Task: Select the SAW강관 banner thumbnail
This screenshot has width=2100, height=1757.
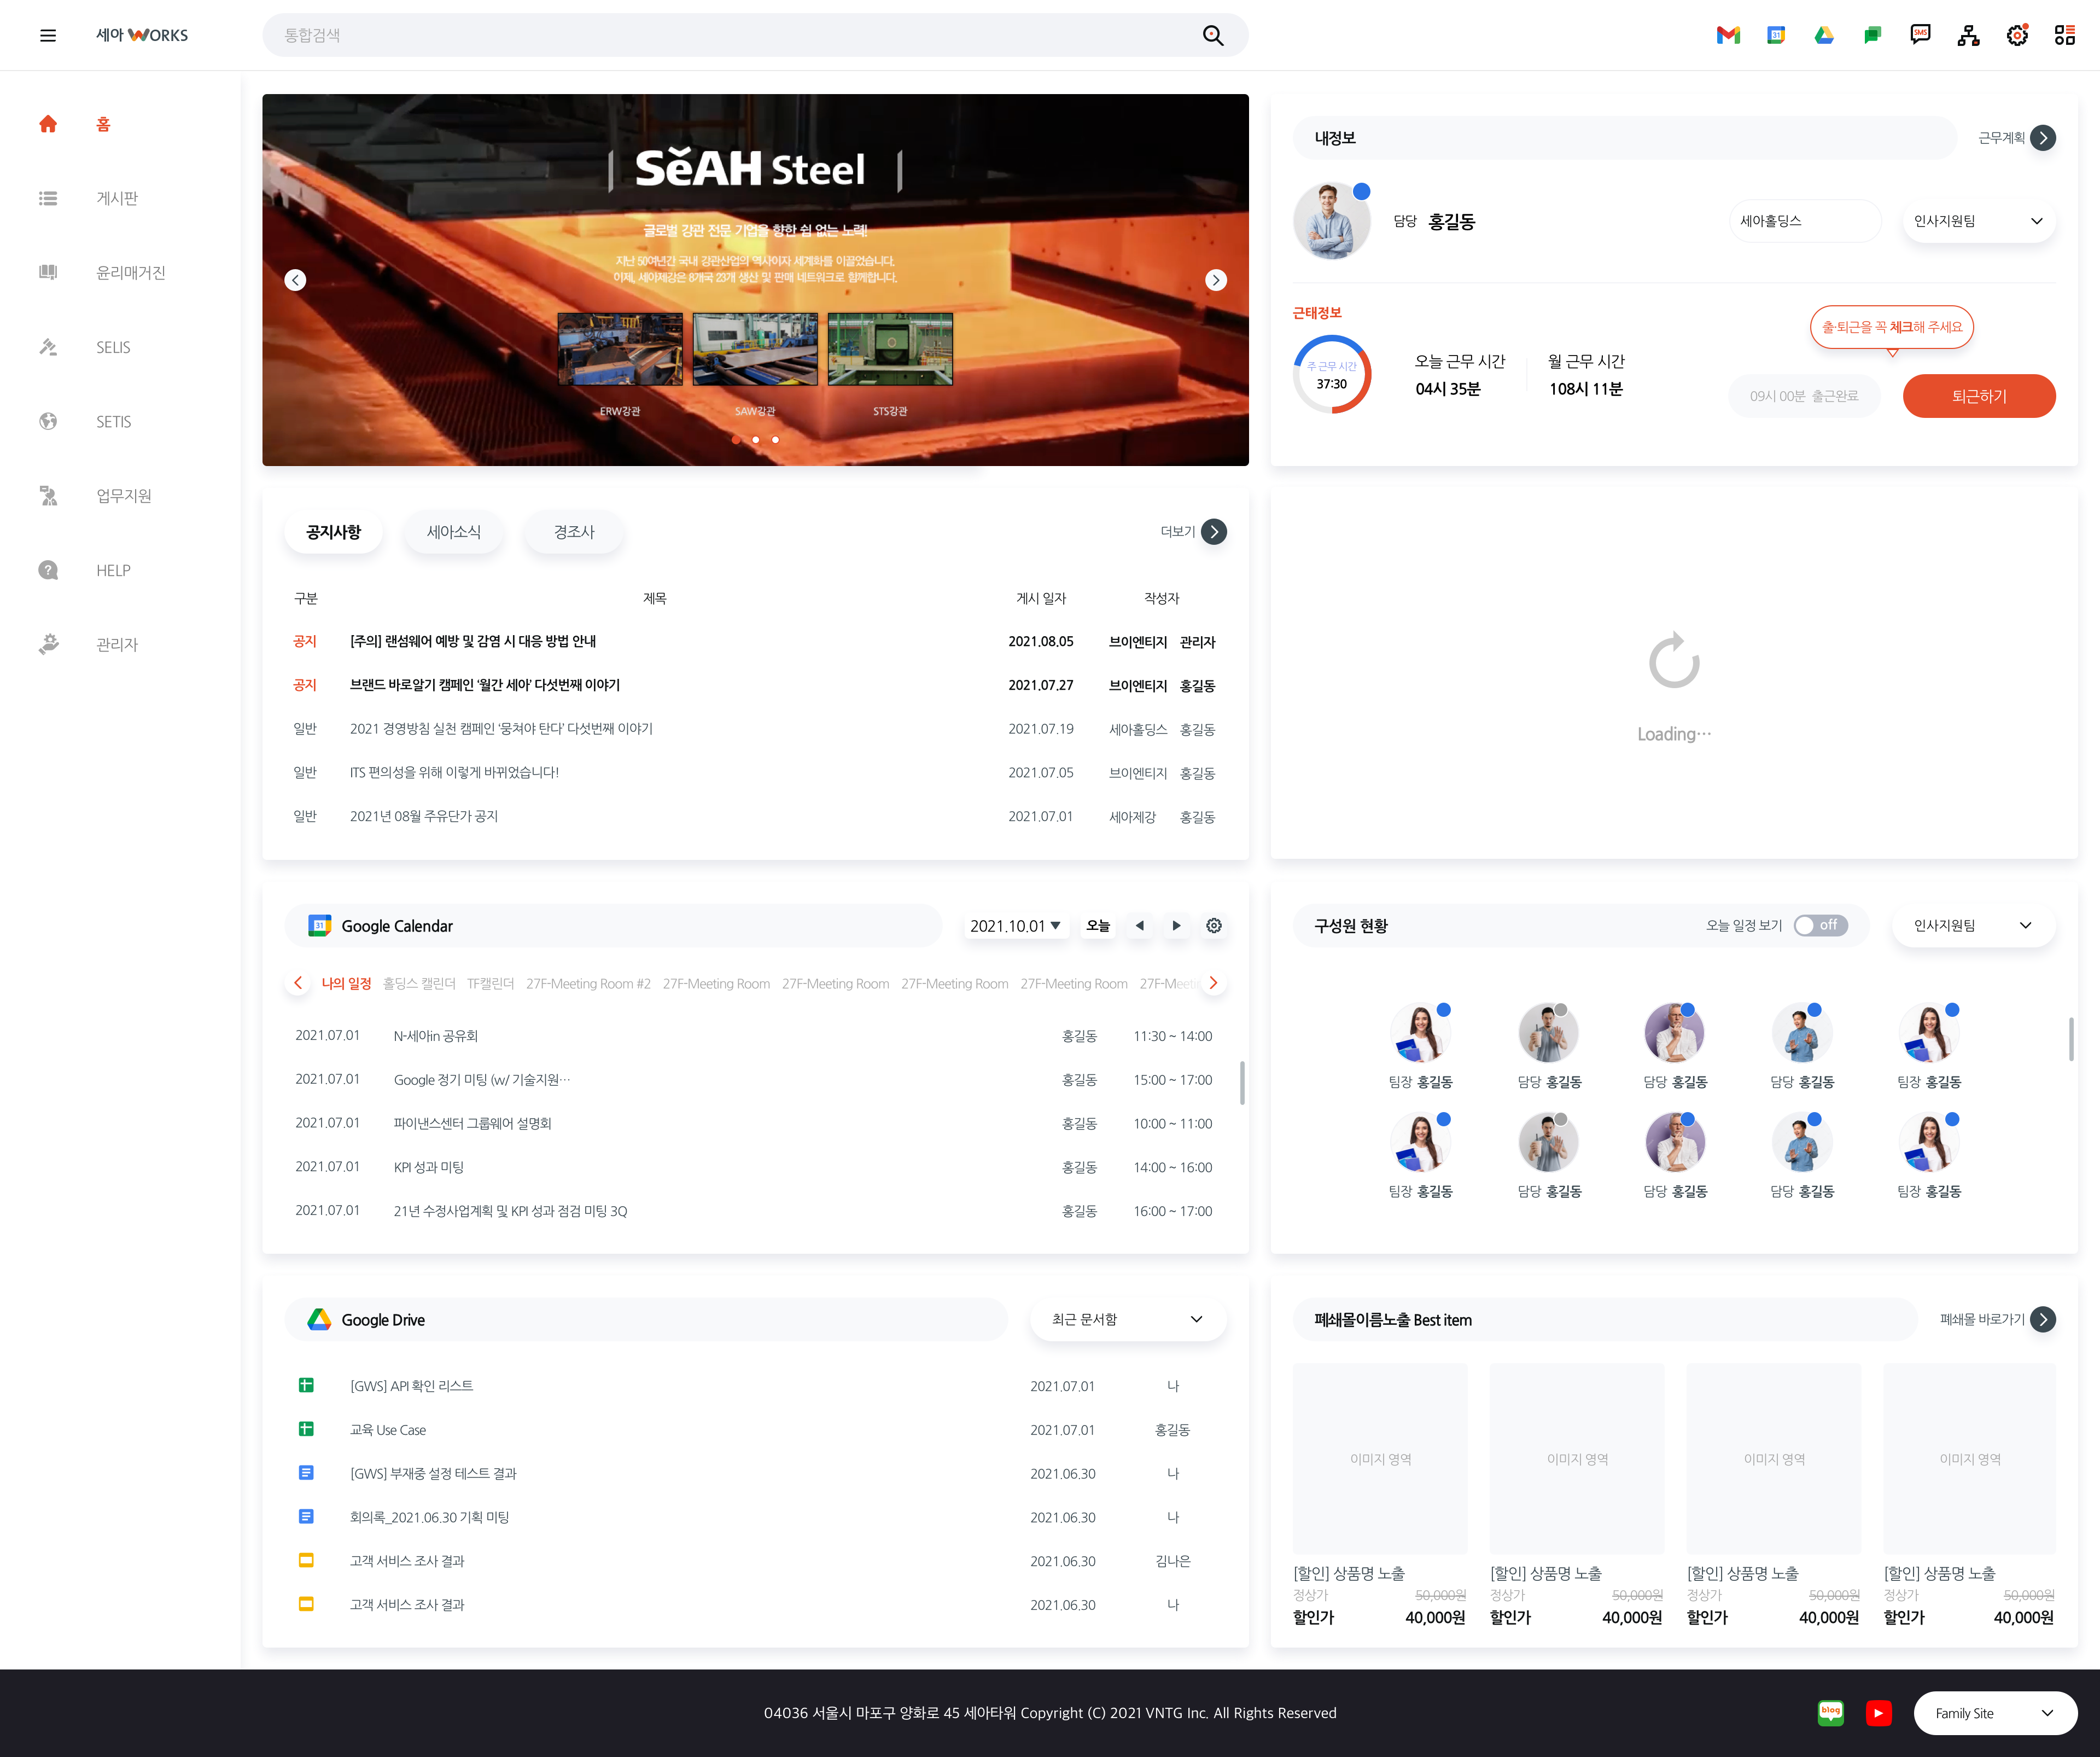Action: 755,349
